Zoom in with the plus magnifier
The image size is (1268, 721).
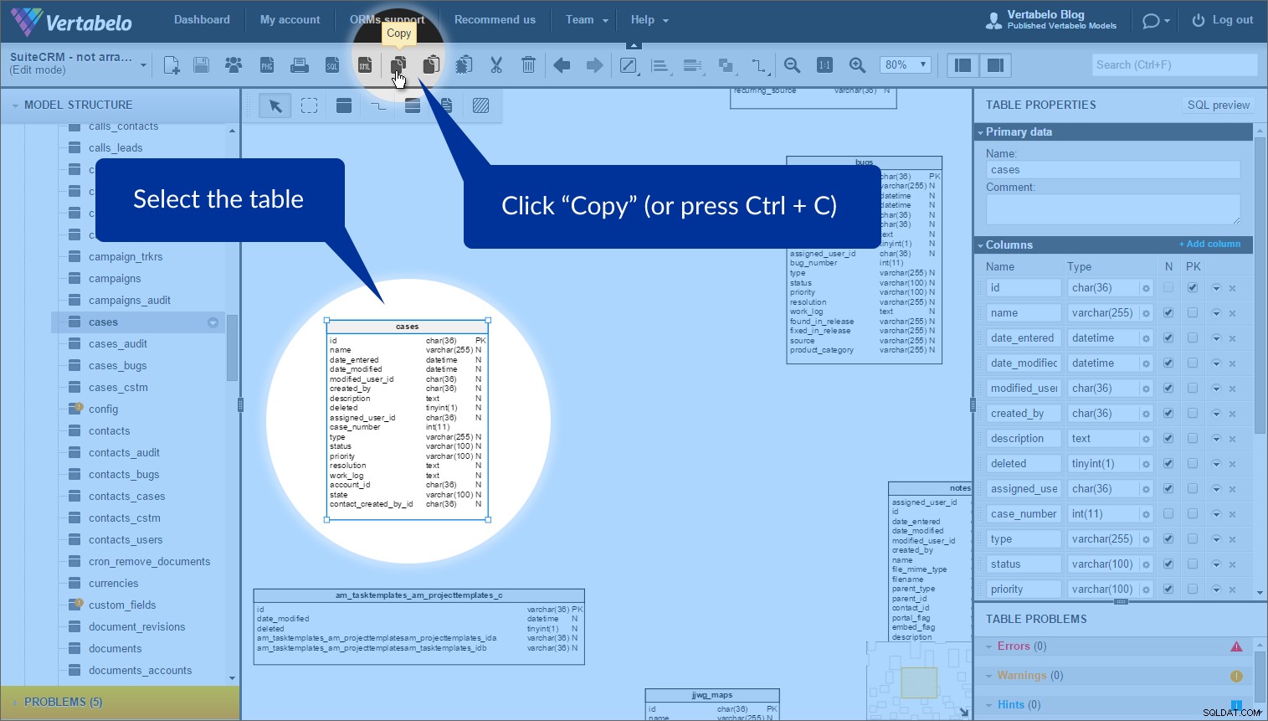click(x=857, y=65)
